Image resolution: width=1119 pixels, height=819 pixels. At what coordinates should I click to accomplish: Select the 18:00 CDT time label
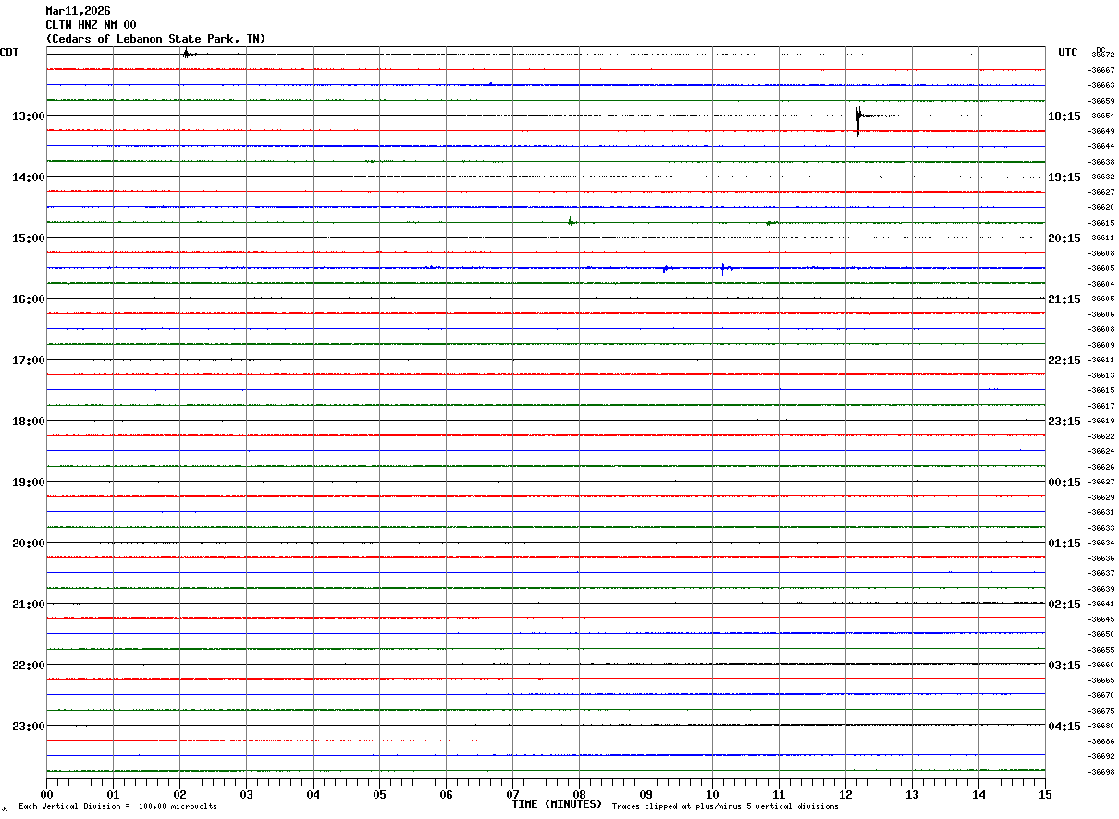coord(28,422)
